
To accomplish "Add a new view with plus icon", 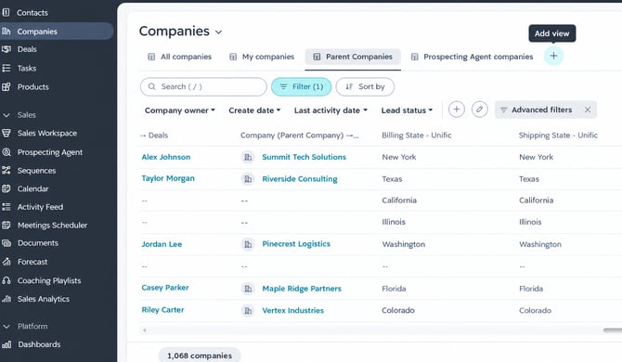I will click(x=553, y=56).
